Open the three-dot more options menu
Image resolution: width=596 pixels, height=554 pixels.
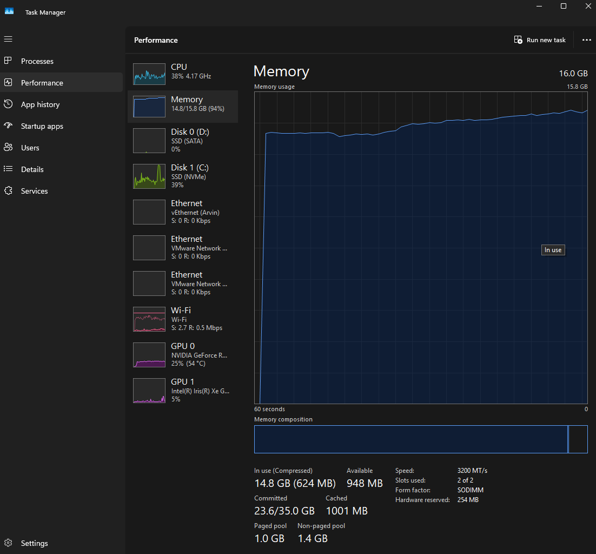click(x=586, y=40)
